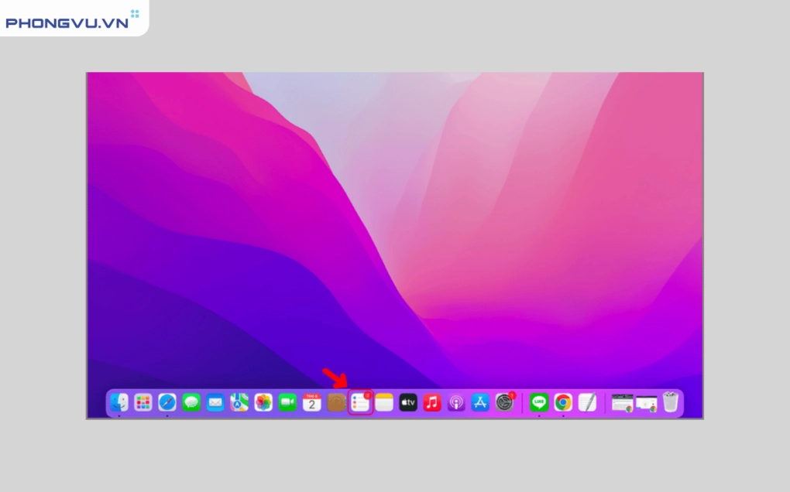
Task: Switch to the LINE app
Action: (539, 402)
